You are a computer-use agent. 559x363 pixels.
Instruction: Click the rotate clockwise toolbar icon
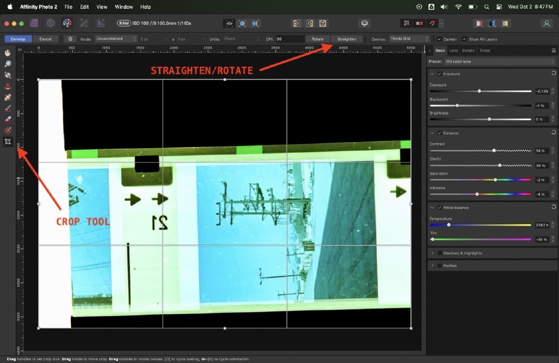click(x=310, y=23)
